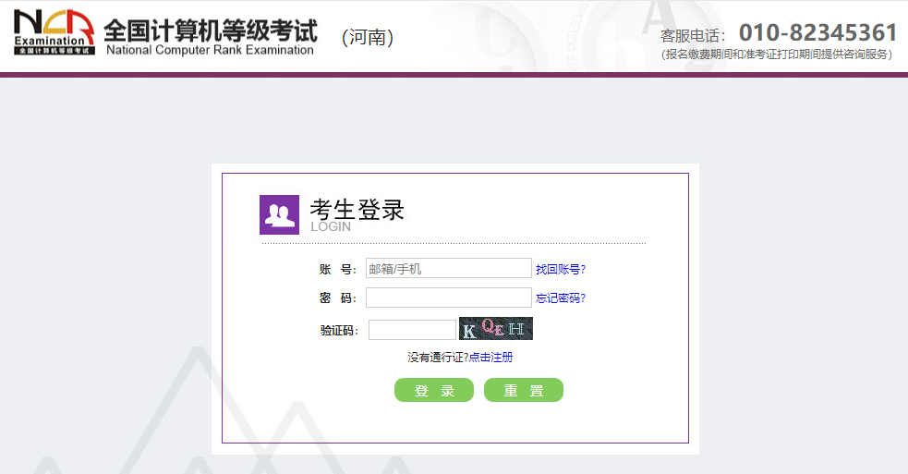Image resolution: width=908 pixels, height=474 pixels.
Task: Click the green 重置 reset button
Action: coord(524,390)
